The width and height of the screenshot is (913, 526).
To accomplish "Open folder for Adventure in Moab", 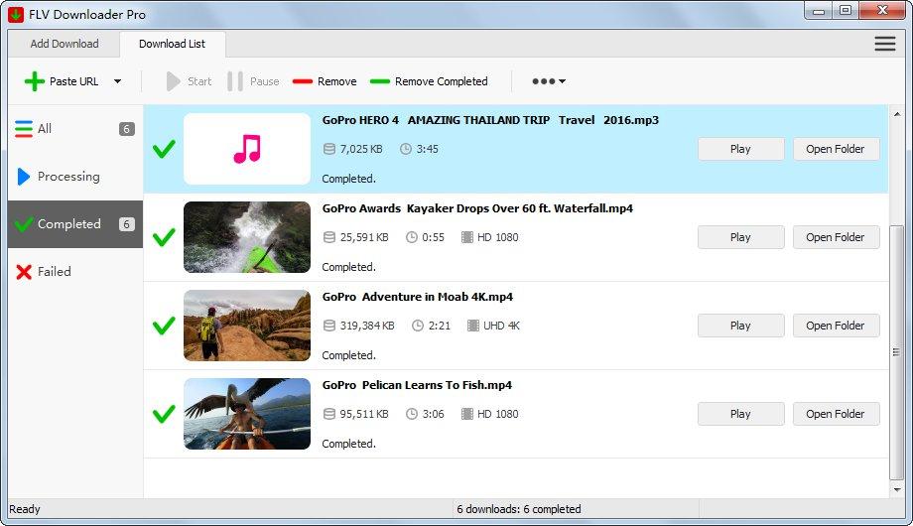I will click(836, 326).
